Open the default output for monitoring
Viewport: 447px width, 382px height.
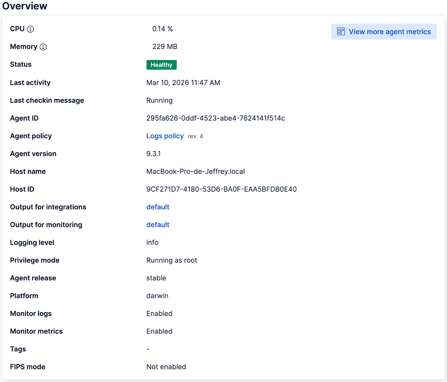[158, 225]
